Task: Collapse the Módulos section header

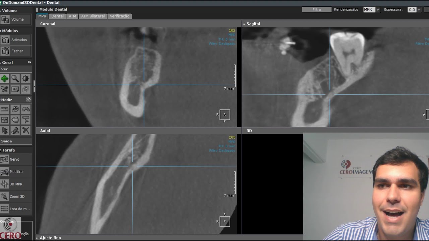Action: (10, 31)
